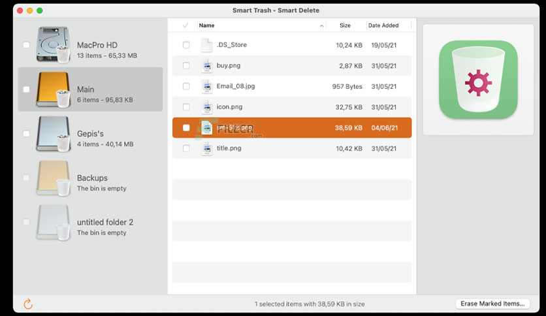The image size is (546, 316).
Task: Click the buy.png file name
Action: click(229, 66)
